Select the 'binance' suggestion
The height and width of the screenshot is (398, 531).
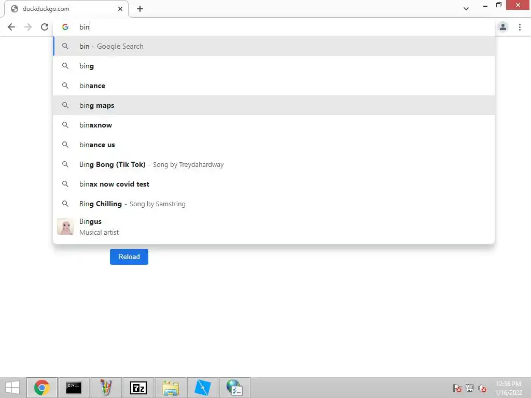pyautogui.click(x=274, y=86)
